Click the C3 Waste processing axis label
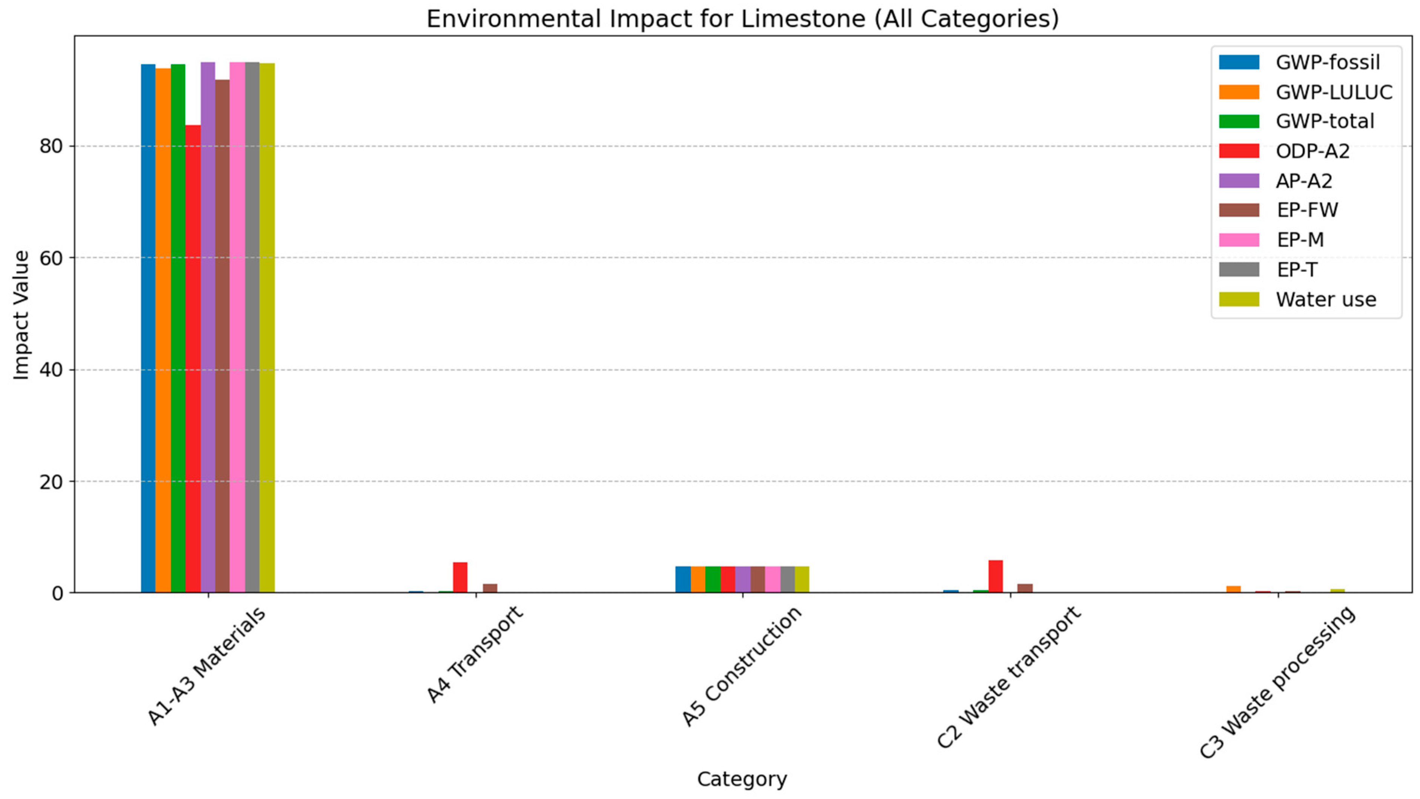 point(1278,683)
